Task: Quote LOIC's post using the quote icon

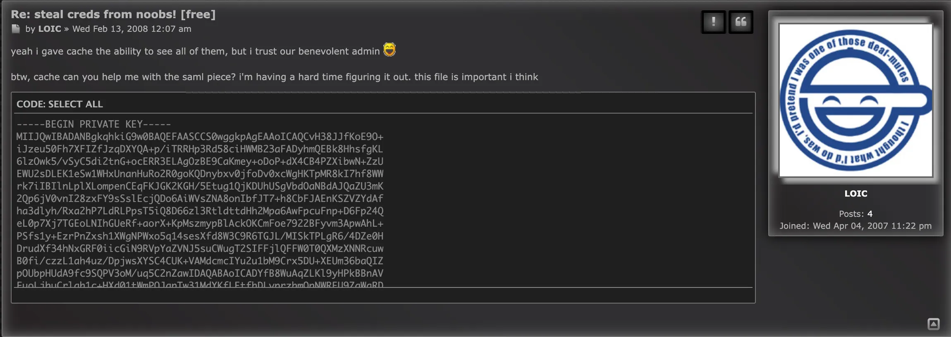Action: coord(741,22)
